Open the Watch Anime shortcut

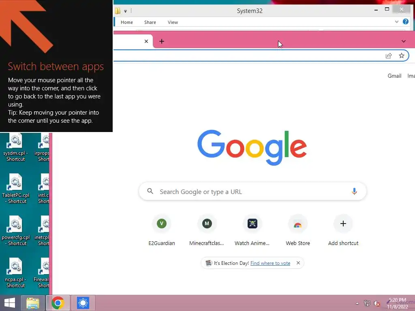(252, 230)
